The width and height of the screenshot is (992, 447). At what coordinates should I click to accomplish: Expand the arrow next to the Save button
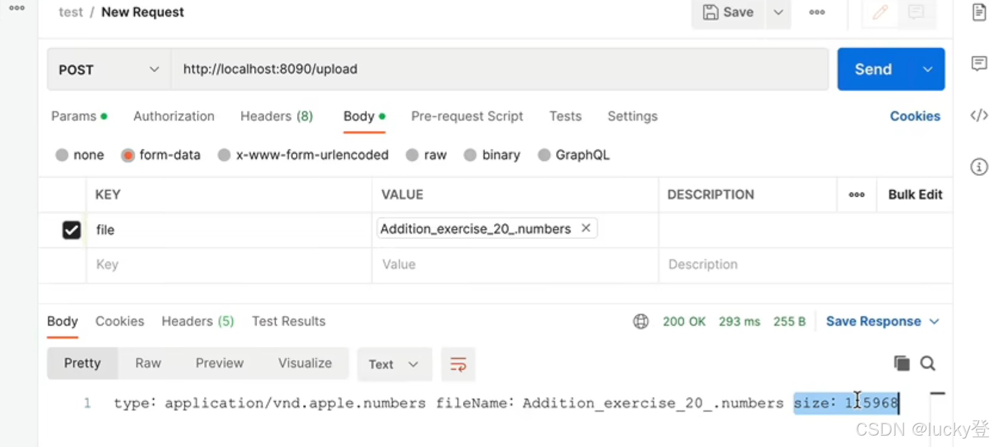click(x=778, y=12)
